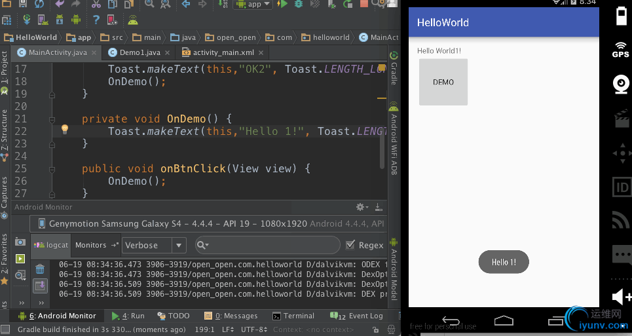Click the Android WiFi ADB toolbar icon
This screenshot has height=336, width=632.
(132, 20)
